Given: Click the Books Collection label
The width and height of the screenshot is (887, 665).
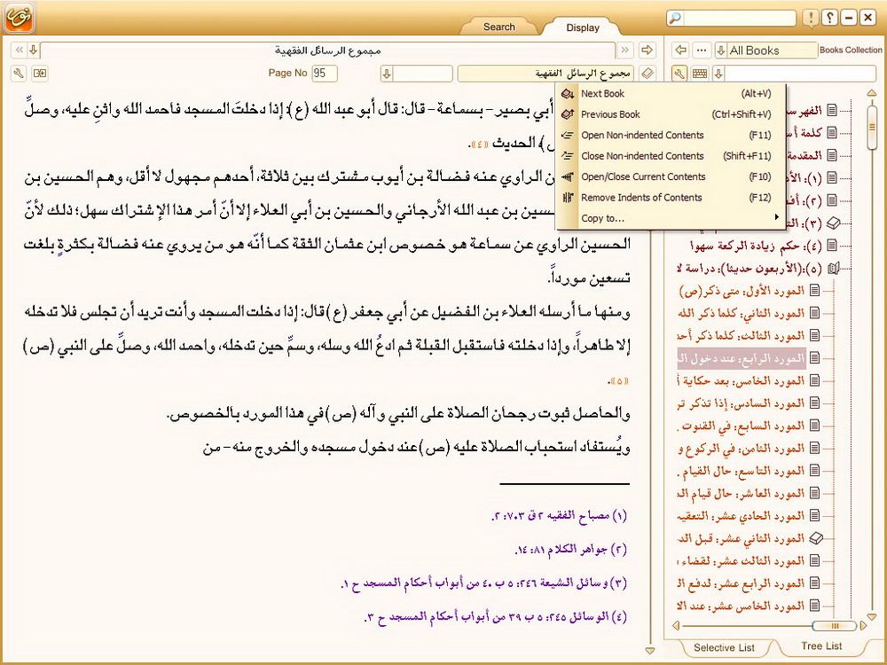Looking at the screenshot, I should (x=851, y=50).
